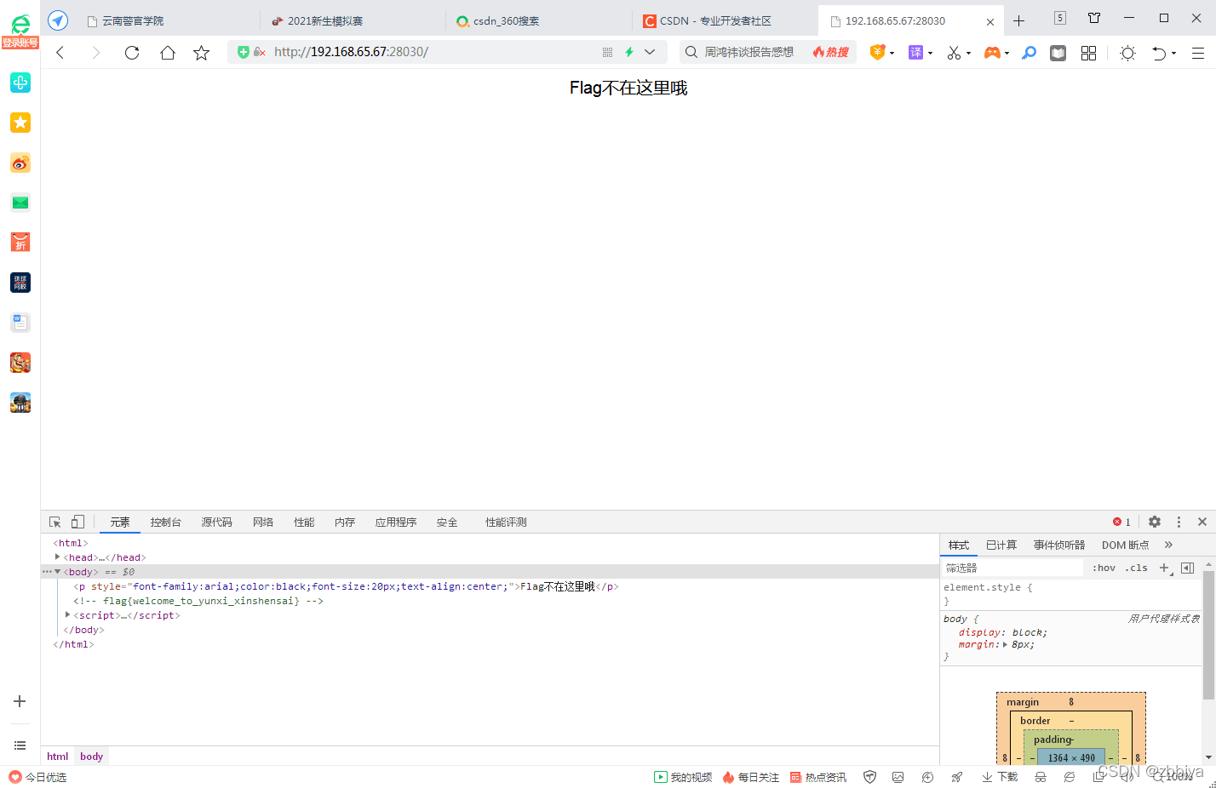Open the 热搜 hot search button
The image size is (1216, 788).
(831, 52)
